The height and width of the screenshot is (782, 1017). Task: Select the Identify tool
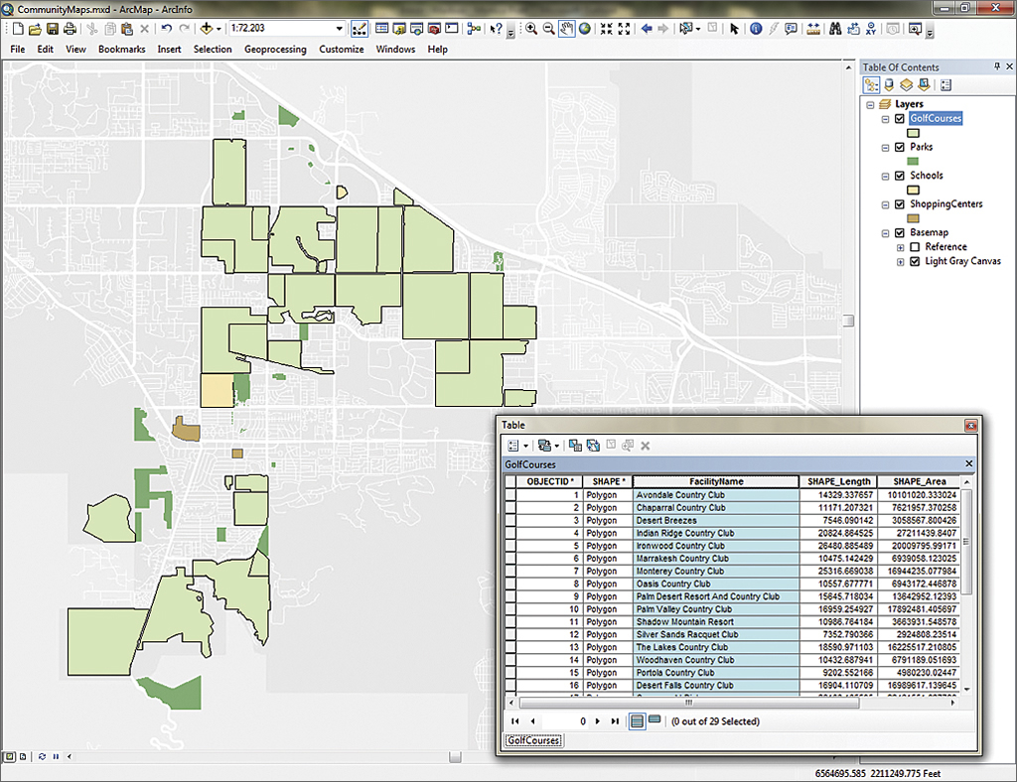point(755,29)
